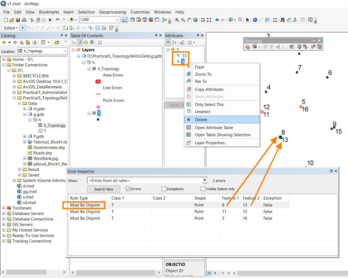Screen dimensions: 348x278
Task: Check the Visible Extent only checkbox
Action: (203, 189)
